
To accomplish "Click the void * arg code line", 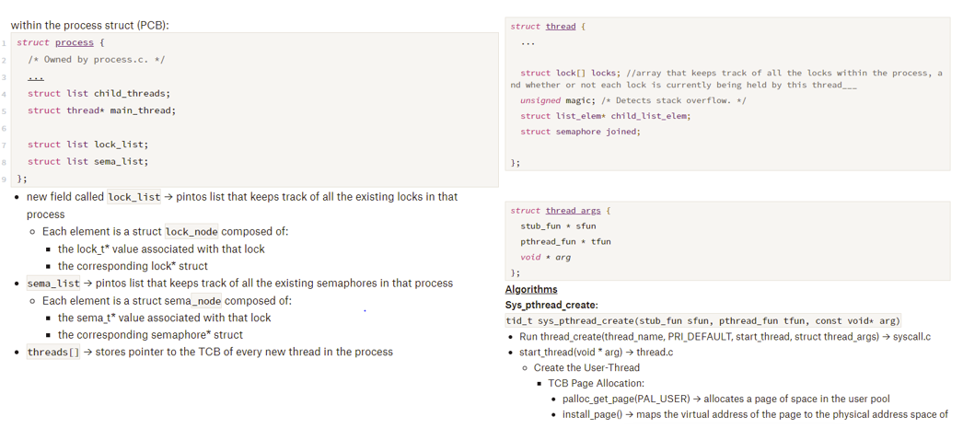I will click(x=545, y=257).
